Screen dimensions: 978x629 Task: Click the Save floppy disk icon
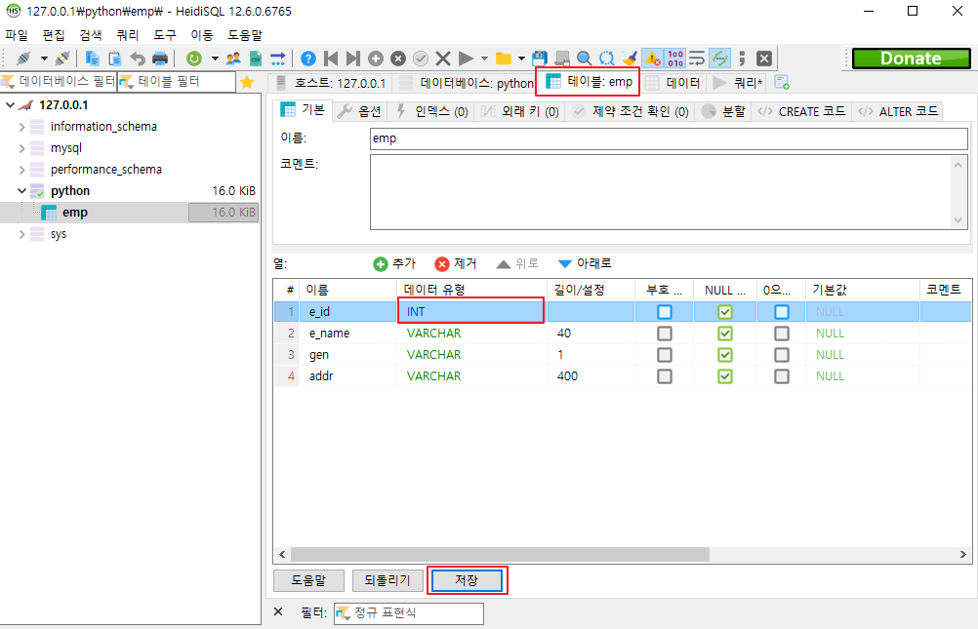click(540, 59)
